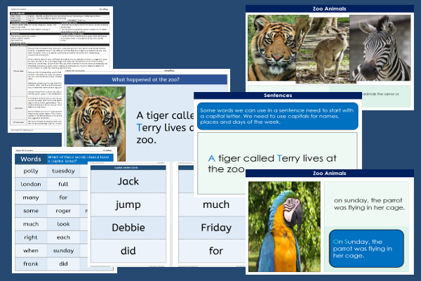Image resolution: width=421 pixels, height=281 pixels.
Task: Select the "sunday" cell in Words worksheet
Action: (63, 251)
